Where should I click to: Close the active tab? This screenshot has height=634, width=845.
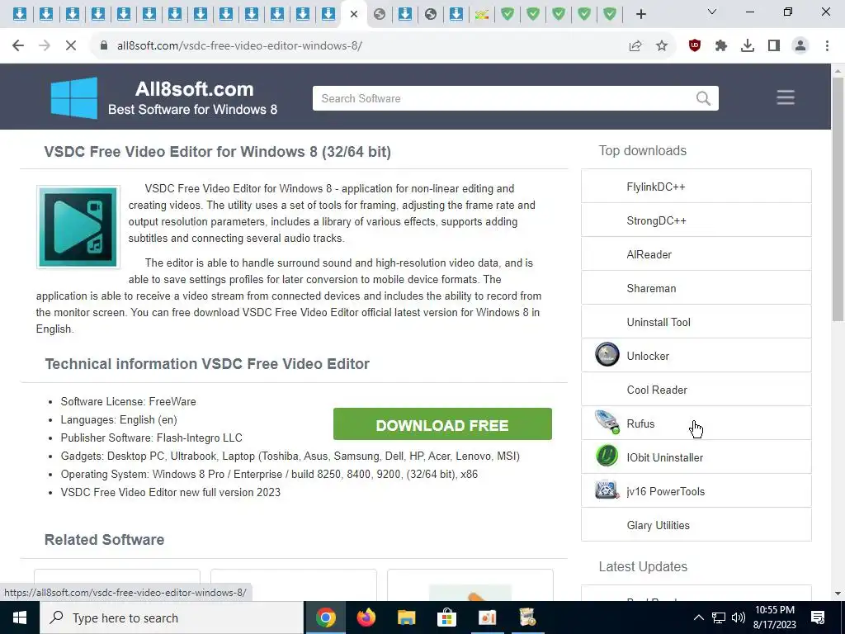(354, 14)
